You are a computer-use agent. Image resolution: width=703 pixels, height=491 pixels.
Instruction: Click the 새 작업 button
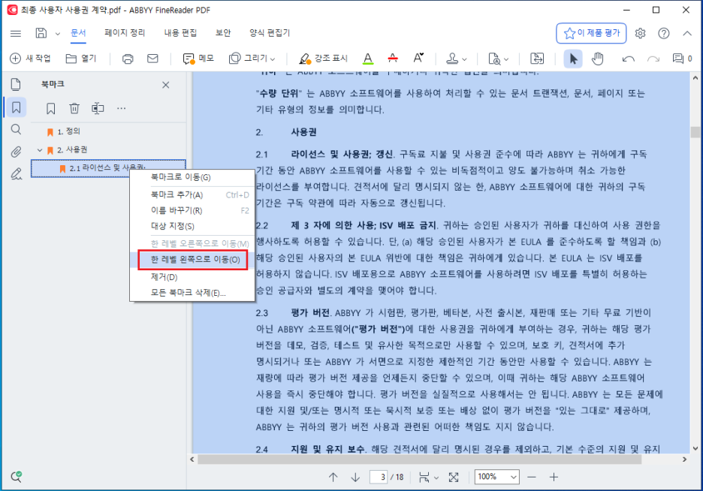pos(31,59)
